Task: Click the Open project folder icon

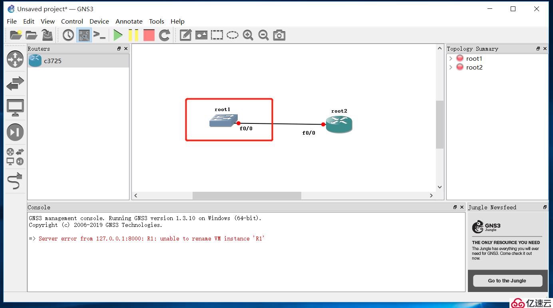Action: [32, 35]
